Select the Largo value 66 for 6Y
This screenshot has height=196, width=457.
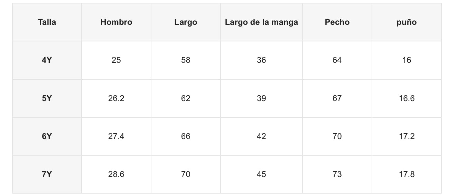(186, 136)
